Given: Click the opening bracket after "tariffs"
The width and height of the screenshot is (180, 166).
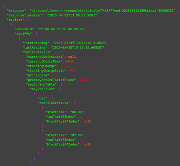Looking at the screenshot, I should tap(36, 34).
